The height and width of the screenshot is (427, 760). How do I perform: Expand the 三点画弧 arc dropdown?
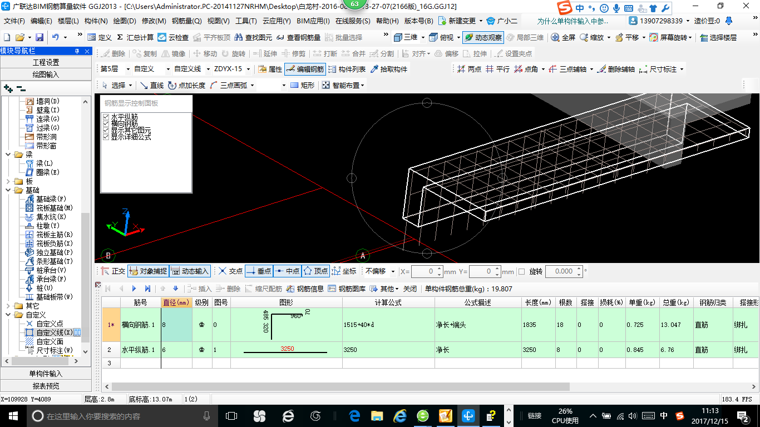tap(251, 85)
